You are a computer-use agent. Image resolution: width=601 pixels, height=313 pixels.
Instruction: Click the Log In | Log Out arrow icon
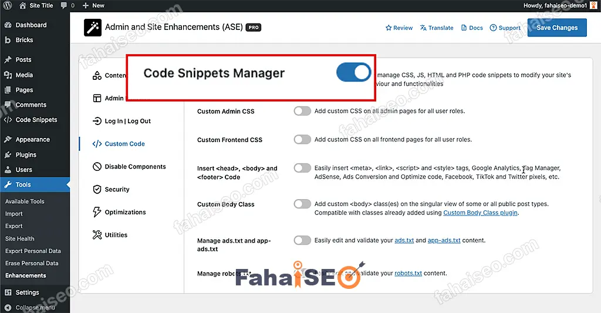pyautogui.click(x=97, y=121)
